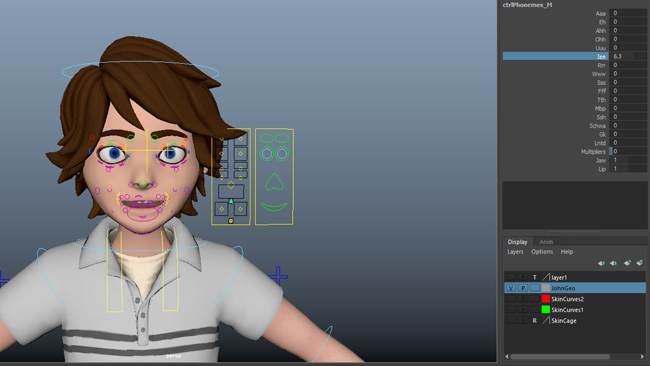Screen dimensions: 650x366
Task: Toggle visibility box of layer1
Action: point(511,277)
